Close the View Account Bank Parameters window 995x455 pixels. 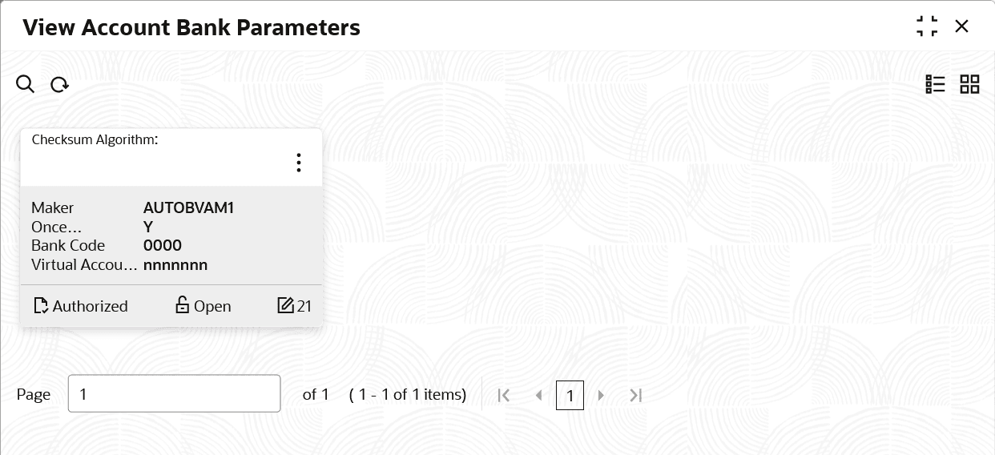(x=962, y=26)
